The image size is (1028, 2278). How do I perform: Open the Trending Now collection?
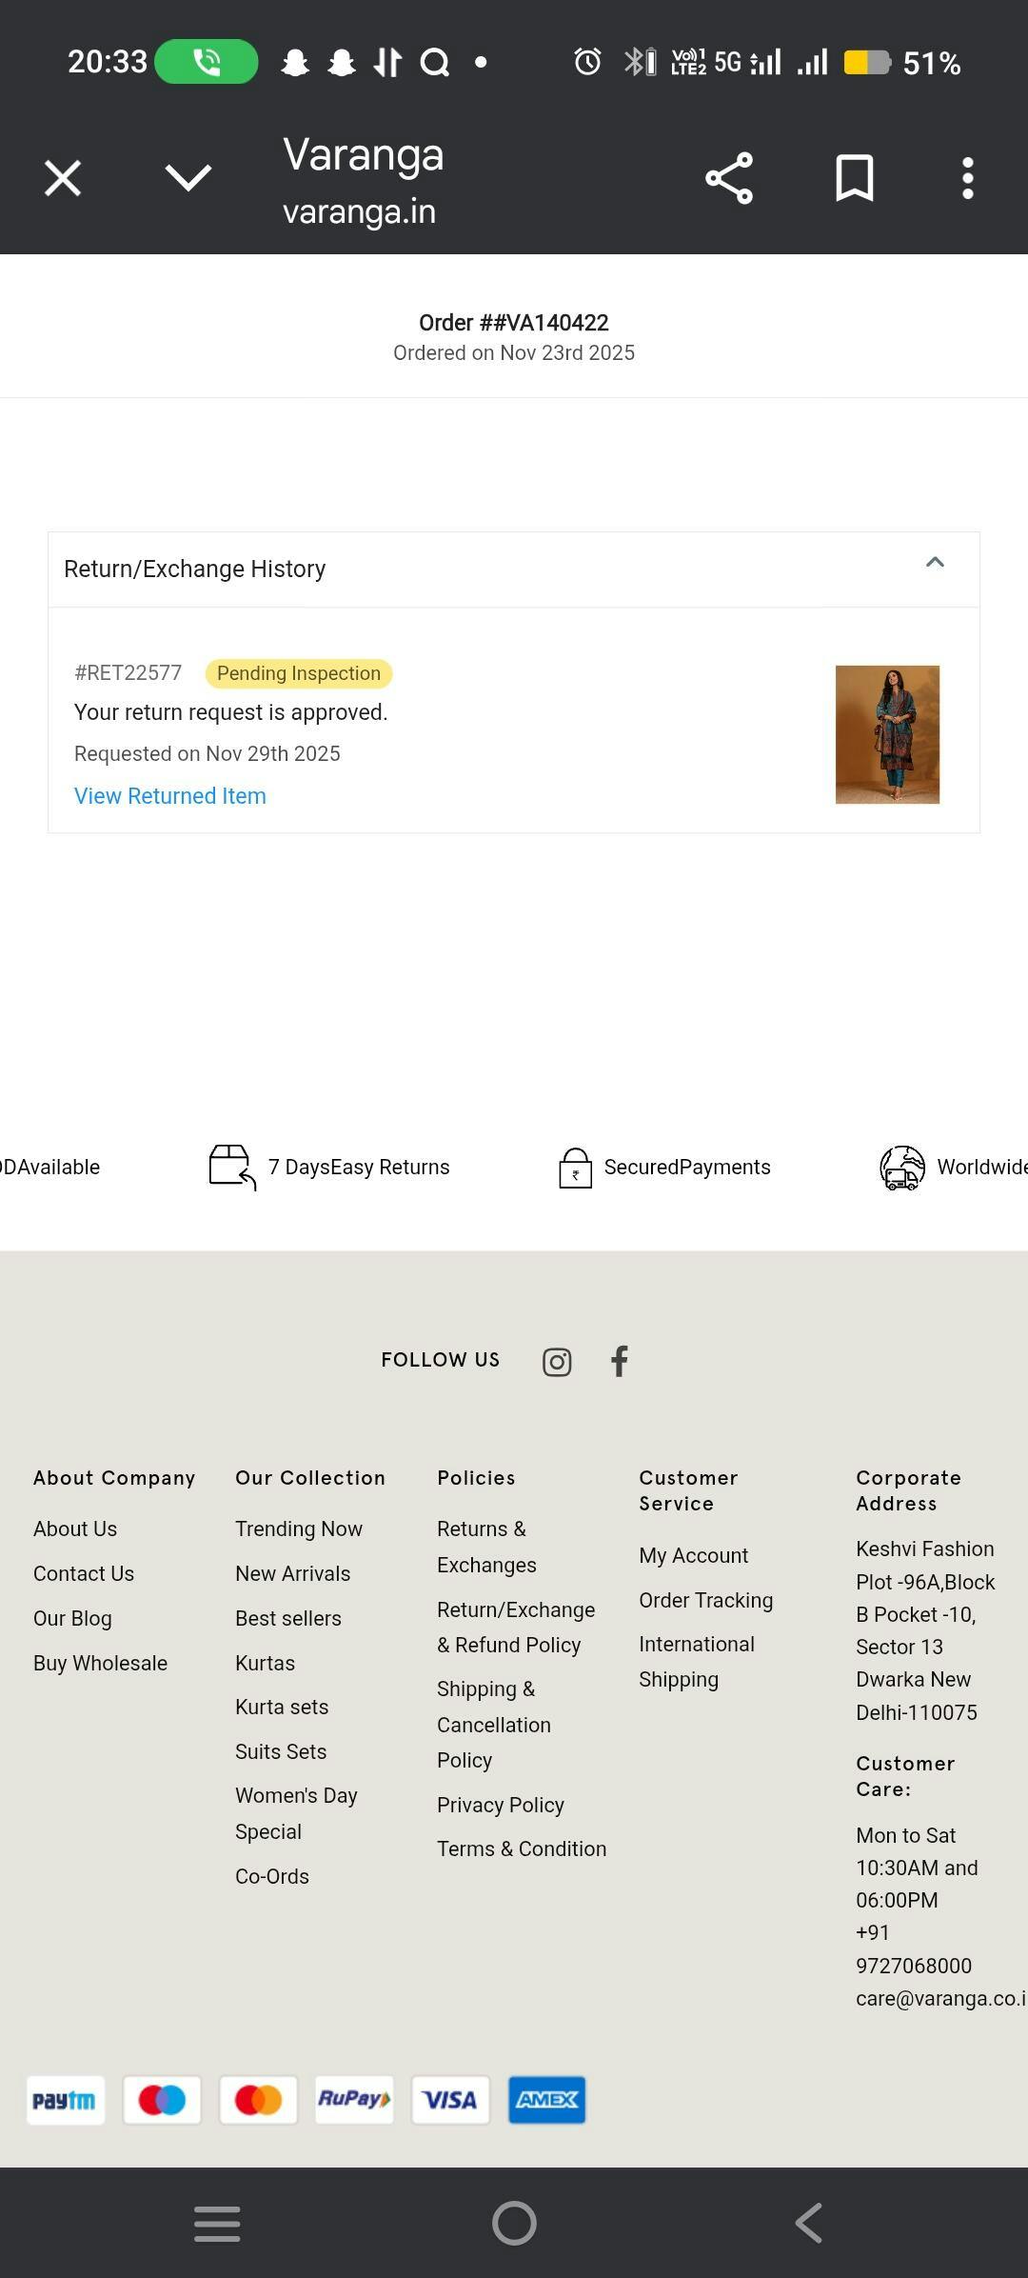[298, 1529]
